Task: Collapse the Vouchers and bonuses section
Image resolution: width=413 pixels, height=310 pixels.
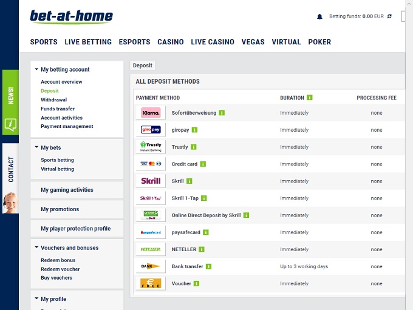Action: [36, 248]
